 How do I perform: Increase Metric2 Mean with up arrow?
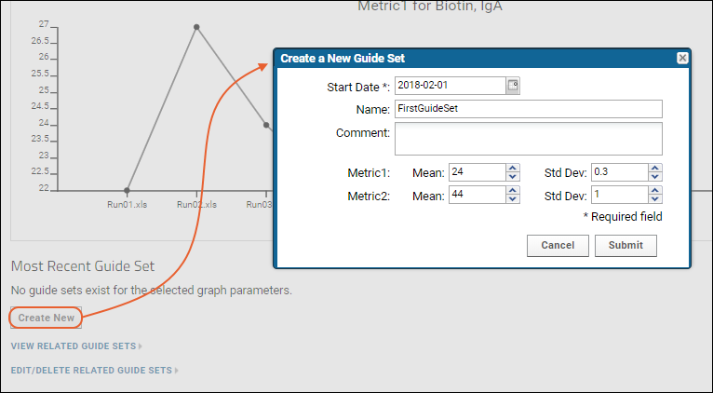pyautogui.click(x=513, y=190)
